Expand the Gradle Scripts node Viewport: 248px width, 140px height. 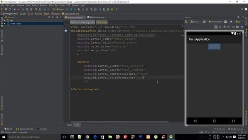[x=5, y=23]
